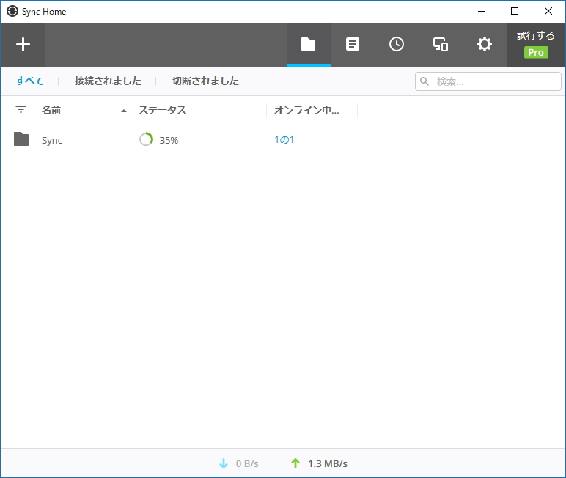Sort by ステータス column header
Image resolution: width=566 pixels, height=478 pixels.
pyautogui.click(x=163, y=110)
